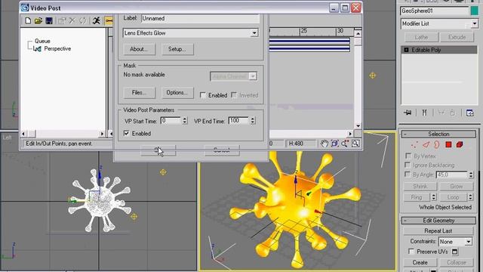Select Polygon sub-object level icon
This screenshot has width=483, height=272.
(x=448, y=144)
